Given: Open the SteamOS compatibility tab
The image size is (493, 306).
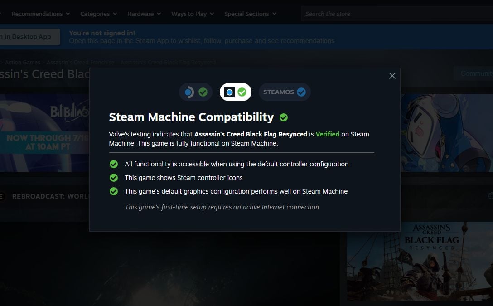Looking at the screenshot, I should 285,92.
